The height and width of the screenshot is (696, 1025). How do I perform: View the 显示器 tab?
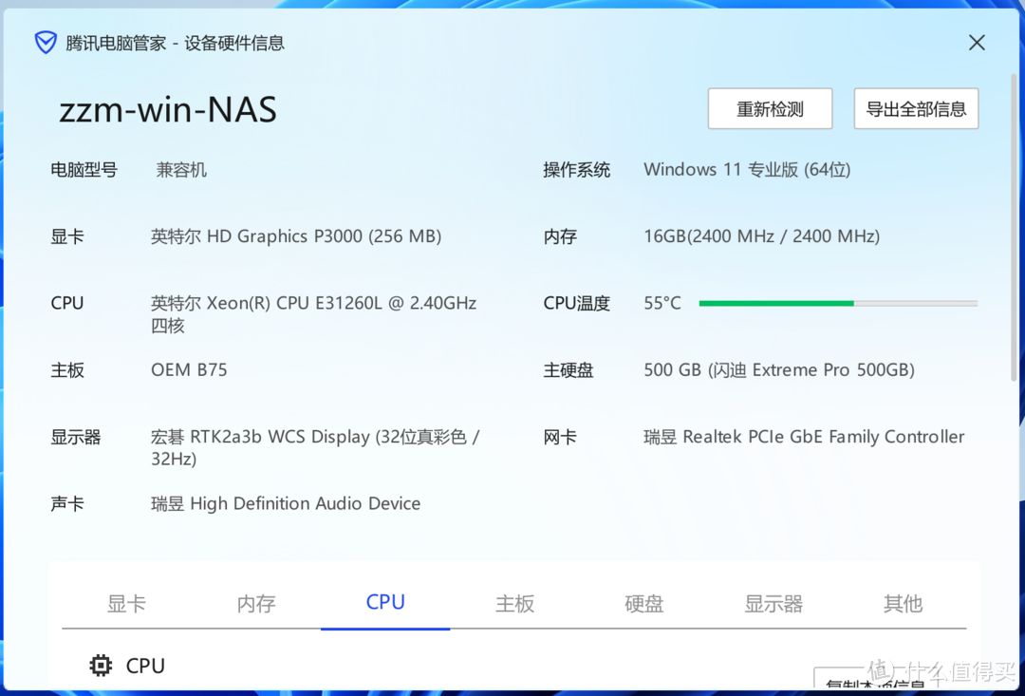click(x=773, y=603)
